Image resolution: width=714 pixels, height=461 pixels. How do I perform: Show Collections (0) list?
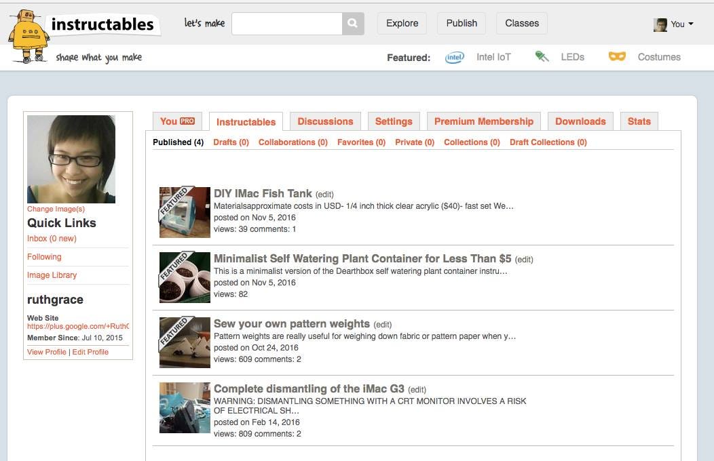(x=472, y=142)
